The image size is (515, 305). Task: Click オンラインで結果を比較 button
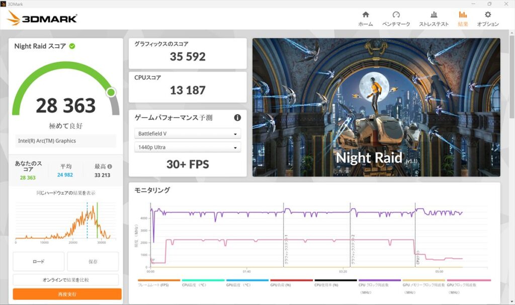[x=66, y=280]
